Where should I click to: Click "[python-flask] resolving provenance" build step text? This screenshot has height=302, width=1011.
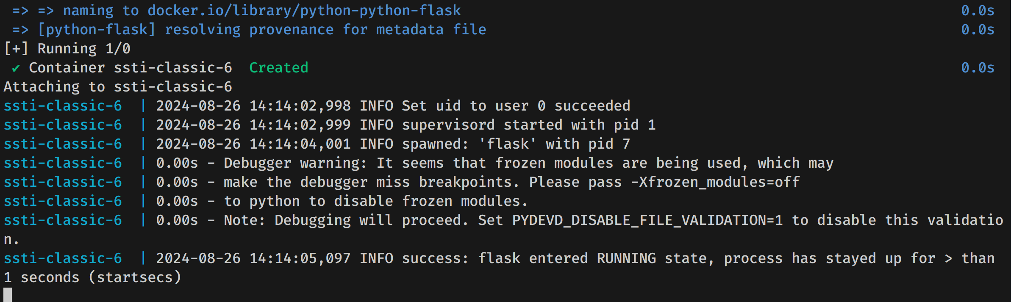pyautogui.click(x=185, y=30)
